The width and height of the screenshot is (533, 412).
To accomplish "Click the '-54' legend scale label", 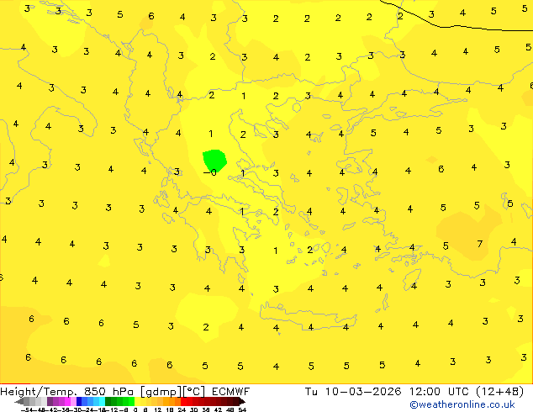I will pyautogui.click(x=27, y=409).
